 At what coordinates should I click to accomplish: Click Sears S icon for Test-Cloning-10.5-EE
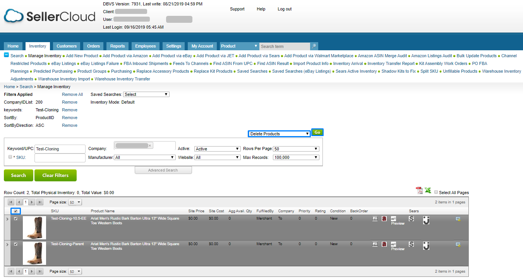coord(412,219)
